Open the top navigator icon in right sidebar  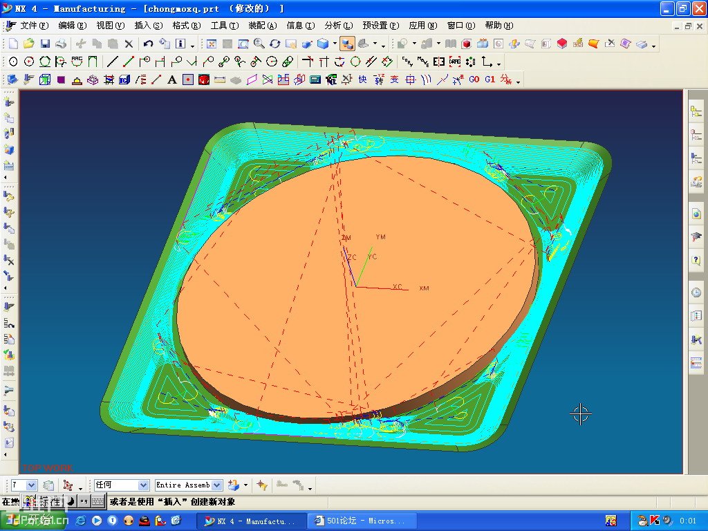pyautogui.click(x=696, y=111)
